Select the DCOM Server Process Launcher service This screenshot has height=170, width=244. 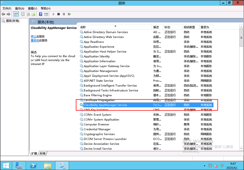click(105, 139)
